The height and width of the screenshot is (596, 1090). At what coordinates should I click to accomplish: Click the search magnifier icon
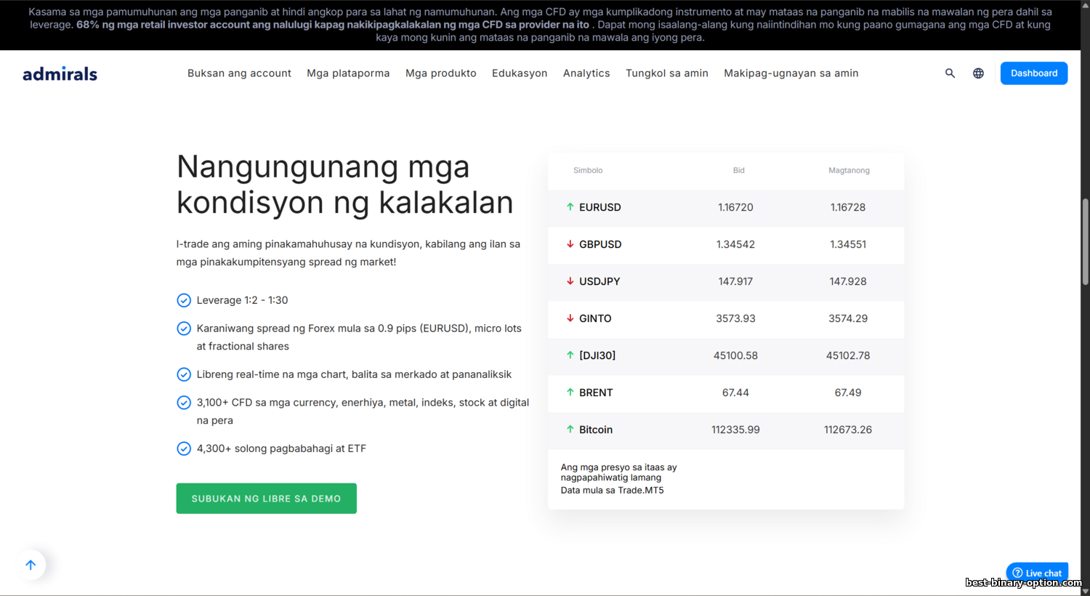[x=950, y=73]
